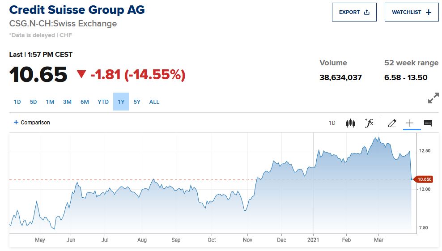The width and height of the screenshot is (442, 251).
Task: Switch chart to 6M range
Action: pos(85,102)
